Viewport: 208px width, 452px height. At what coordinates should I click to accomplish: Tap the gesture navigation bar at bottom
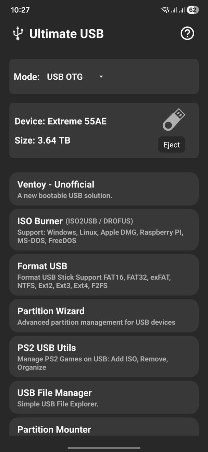(104, 448)
